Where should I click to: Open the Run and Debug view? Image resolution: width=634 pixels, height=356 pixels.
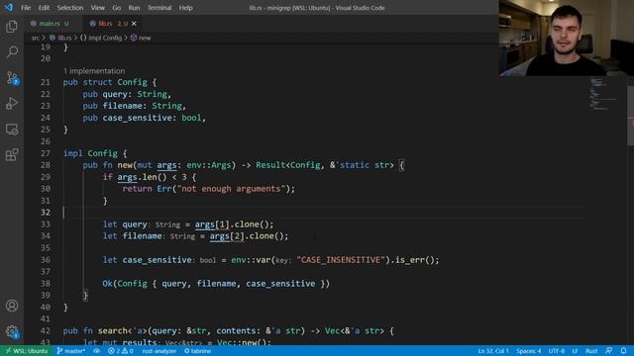(12, 103)
